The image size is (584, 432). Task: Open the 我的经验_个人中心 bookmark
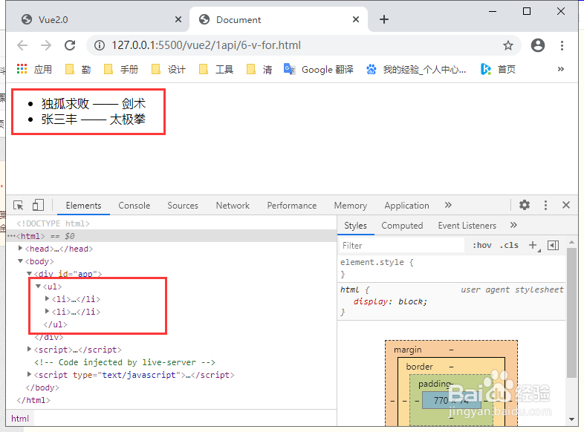tap(416, 69)
